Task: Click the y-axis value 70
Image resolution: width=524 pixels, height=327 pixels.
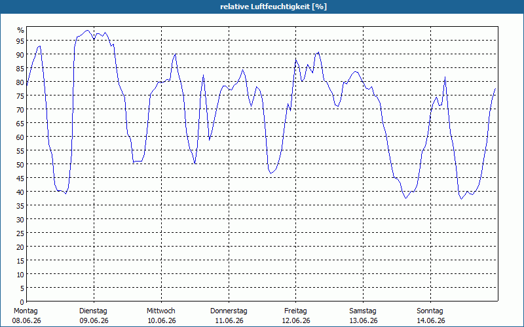Action: click(x=20, y=109)
